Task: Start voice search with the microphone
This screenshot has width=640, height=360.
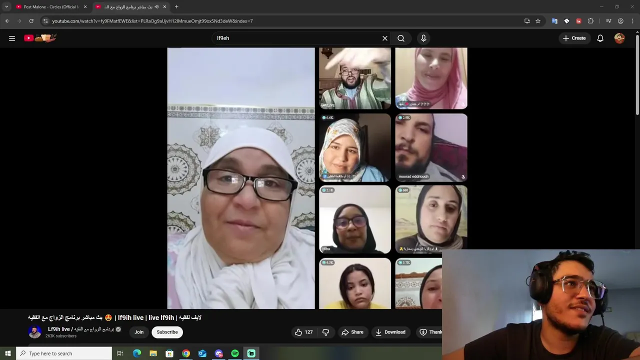Action: tap(423, 38)
